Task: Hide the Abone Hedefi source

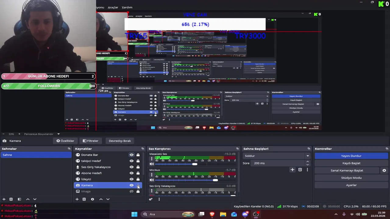Action: 131,173
